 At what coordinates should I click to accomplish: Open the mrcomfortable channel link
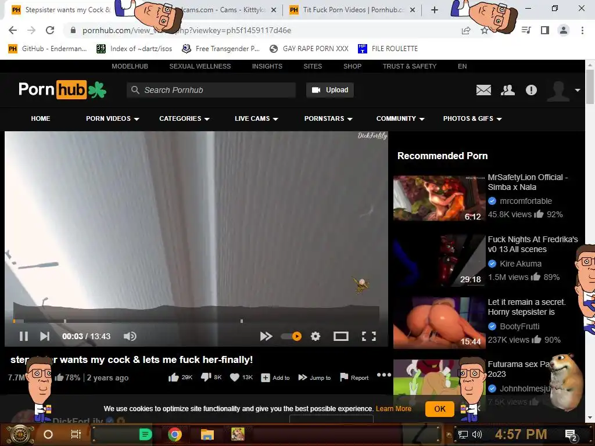[x=525, y=201]
